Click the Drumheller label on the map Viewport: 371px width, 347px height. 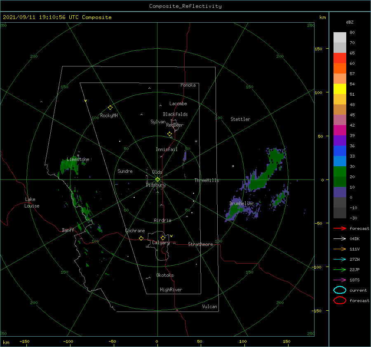coord(241,203)
